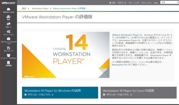Click ダウンロードはこちら under Linux trial
Image resolution: width=179 pixels, height=105 pixels.
(x=117, y=94)
